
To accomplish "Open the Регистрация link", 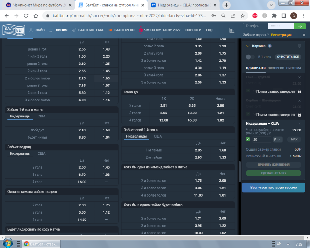I will [x=281, y=35].
